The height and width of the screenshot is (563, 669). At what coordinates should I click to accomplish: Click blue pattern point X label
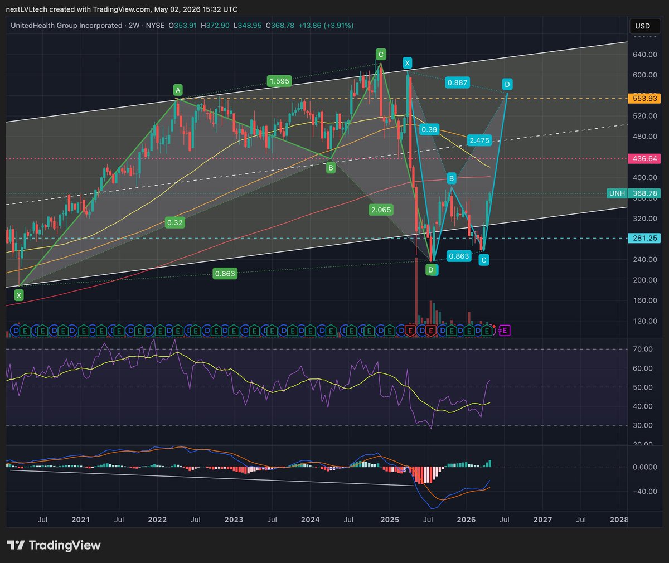point(408,63)
